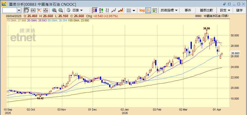Open the 日線 period dropdown
Image resolution: width=247 pixels, height=115 pixels.
pyautogui.click(x=77, y=10)
